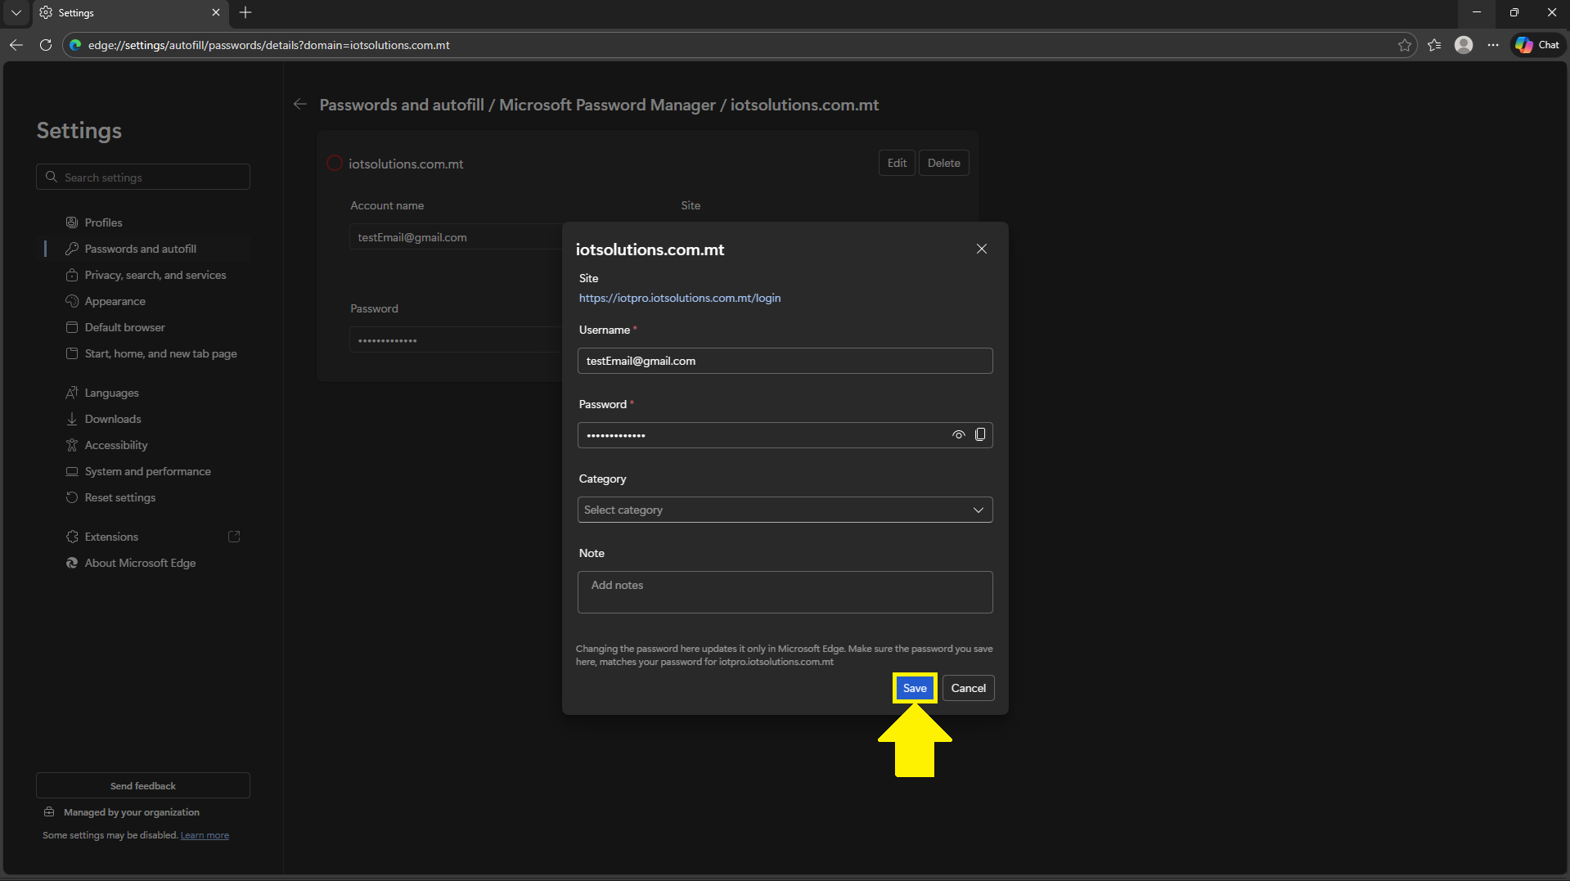Screen dimensions: 1570x881
Task: Cancel the password edit dialog
Action: tap(969, 688)
